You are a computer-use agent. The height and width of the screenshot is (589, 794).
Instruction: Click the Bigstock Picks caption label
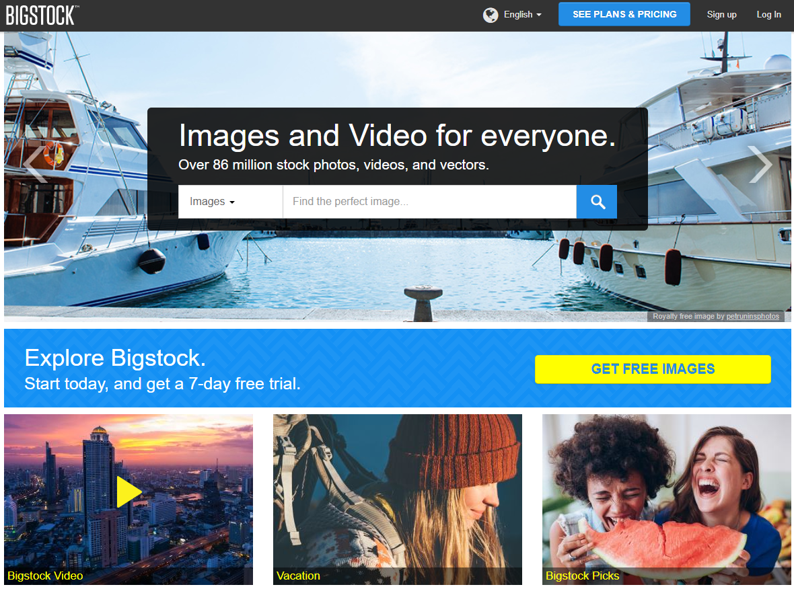582,576
